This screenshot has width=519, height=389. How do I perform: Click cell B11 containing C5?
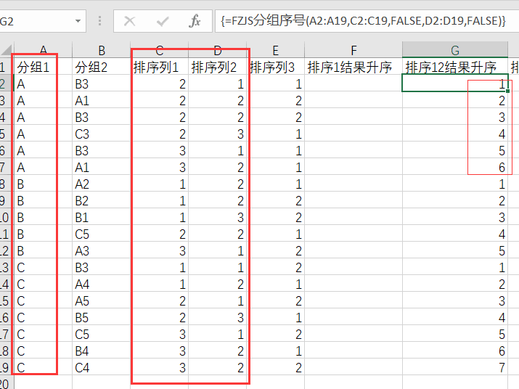coord(102,234)
